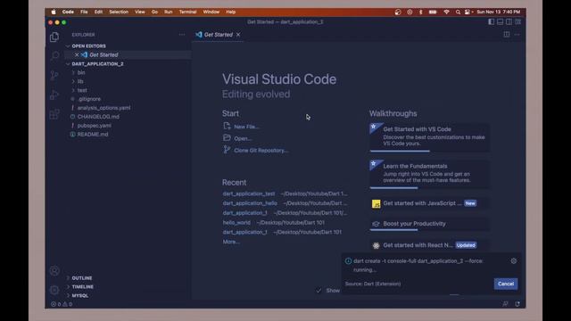
Task: Open pubspec.yaml in the explorer
Action: [x=94, y=126]
